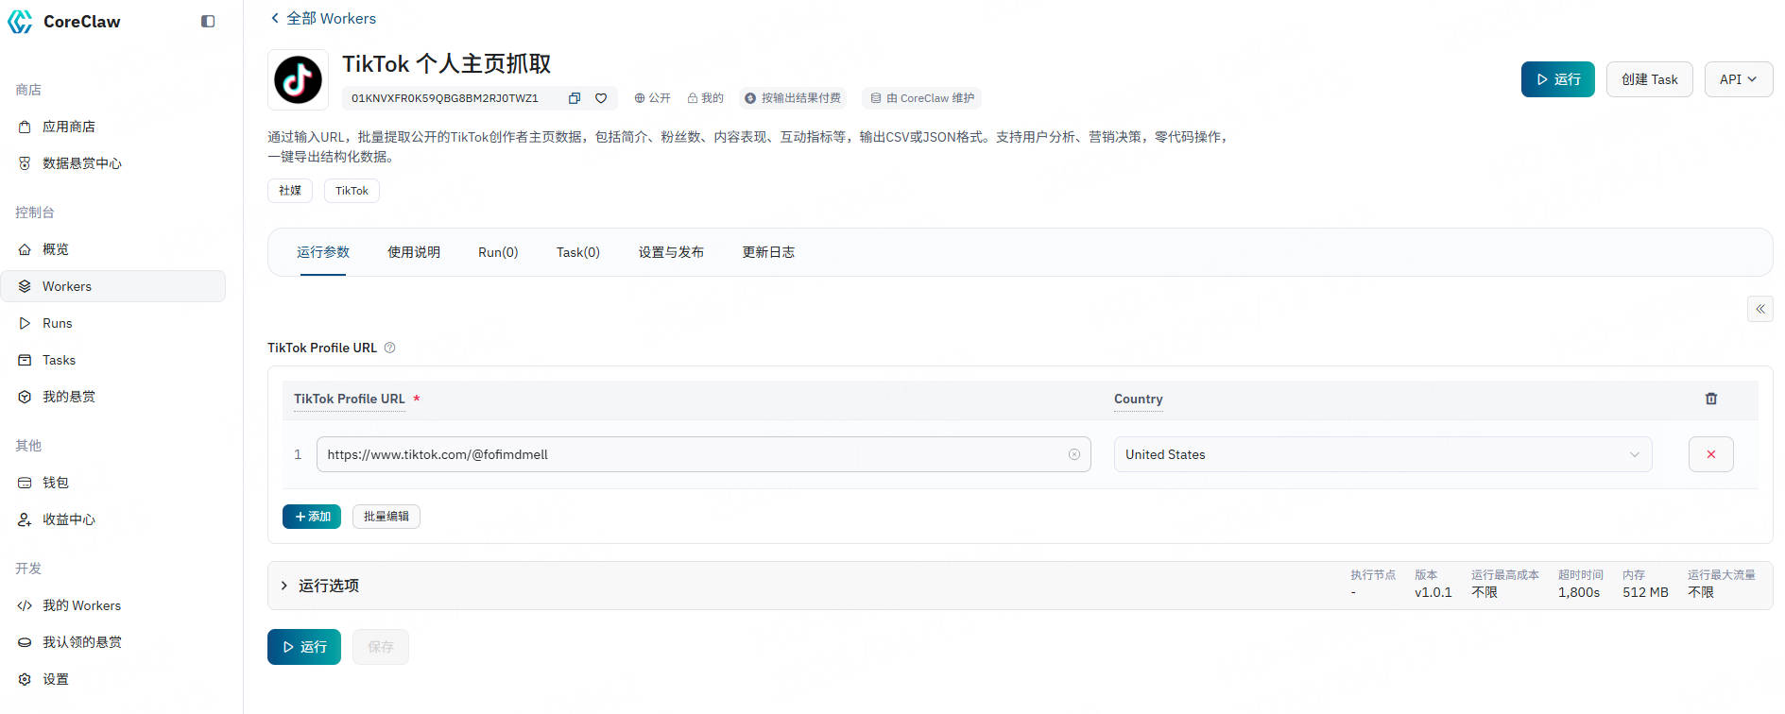Open 数据悬赏中心 in the sidebar
This screenshot has width=1785, height=714.
(81, 163)
